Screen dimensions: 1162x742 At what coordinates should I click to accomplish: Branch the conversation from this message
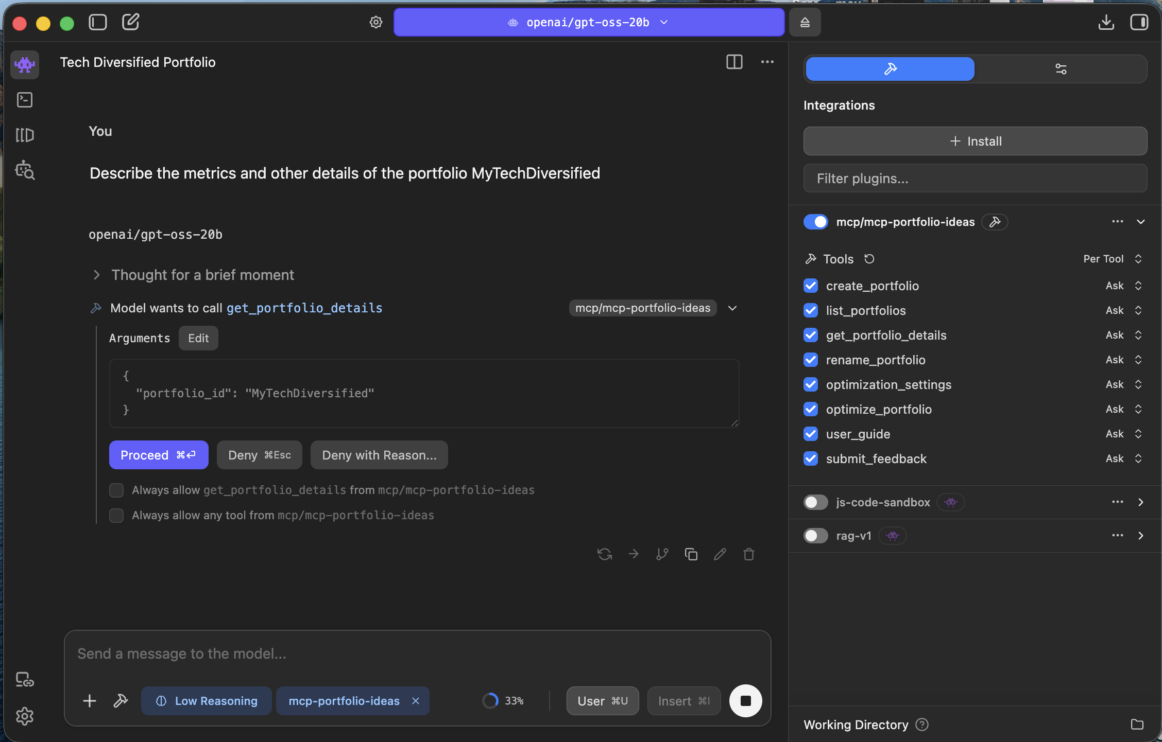click(x=662, y=554)
